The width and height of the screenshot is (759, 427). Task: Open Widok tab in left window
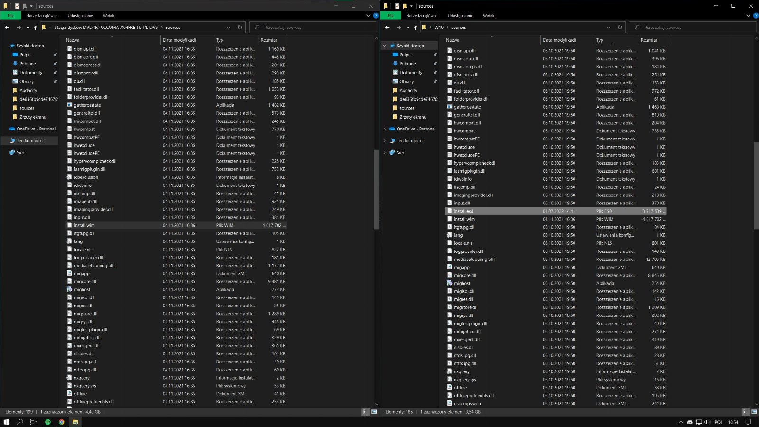coord(109,16)
